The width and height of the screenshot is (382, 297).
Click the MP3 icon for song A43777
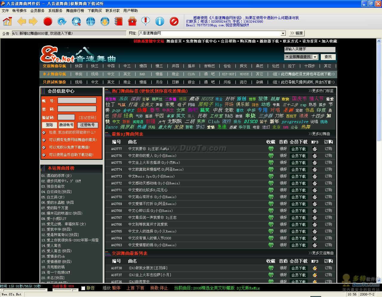point(315,149)
